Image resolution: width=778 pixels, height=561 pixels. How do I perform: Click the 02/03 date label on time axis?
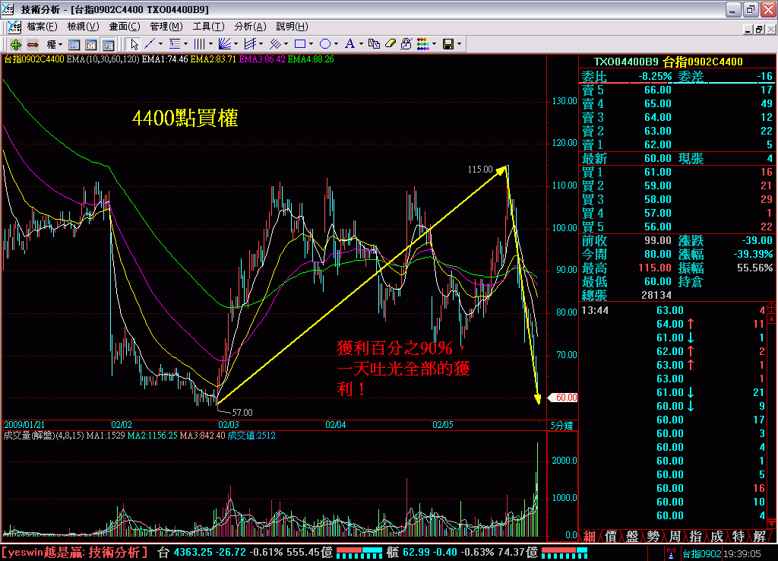point(228,425)
